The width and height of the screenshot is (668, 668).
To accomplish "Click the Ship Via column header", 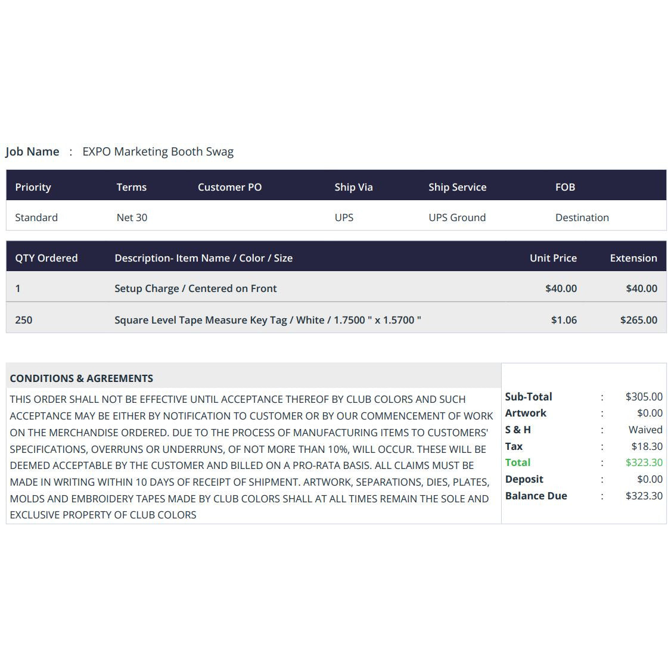I will coord(353,187).
